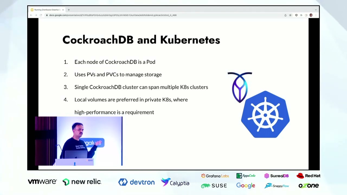Click the browser back arrow

click(31, 15)
